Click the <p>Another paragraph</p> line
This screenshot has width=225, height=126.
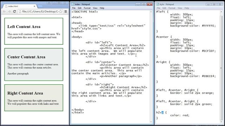coord(121,76)
